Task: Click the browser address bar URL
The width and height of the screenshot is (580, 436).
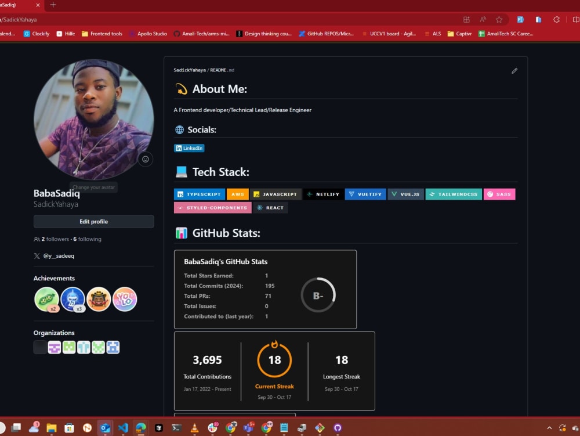Action: [19, 20]
